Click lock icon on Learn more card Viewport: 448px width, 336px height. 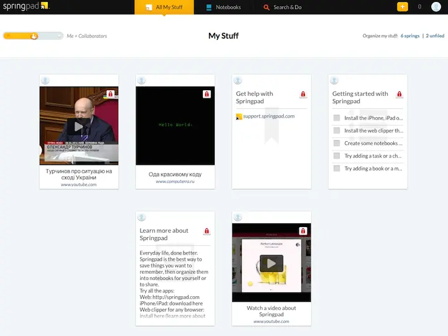point(207,231)
